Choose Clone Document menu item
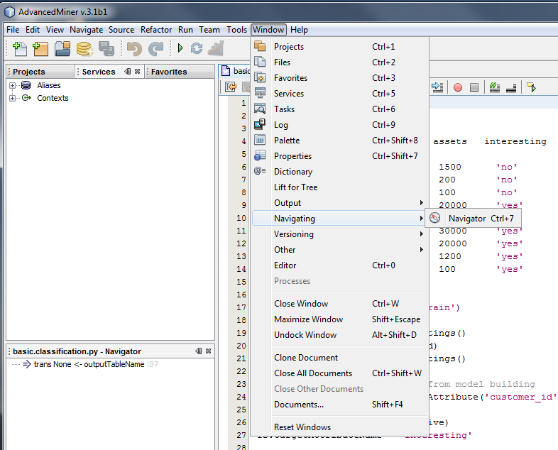This screenshot has width=558, height=450. (340, 358)
